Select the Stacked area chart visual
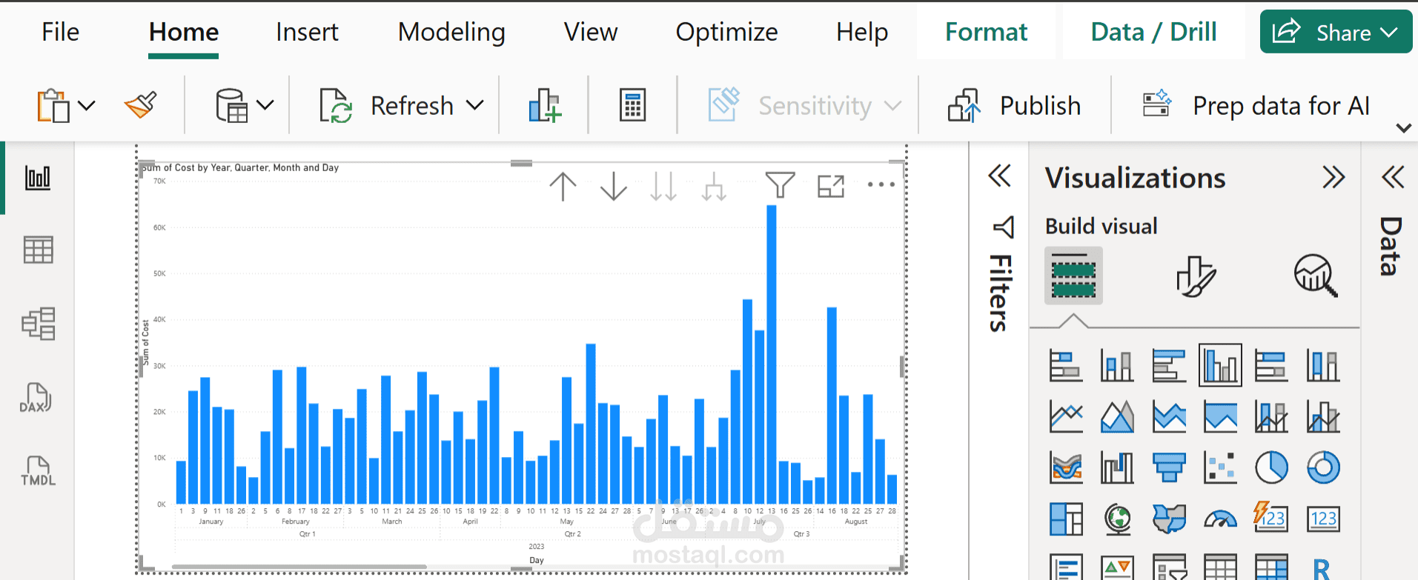 (1169, 416)
